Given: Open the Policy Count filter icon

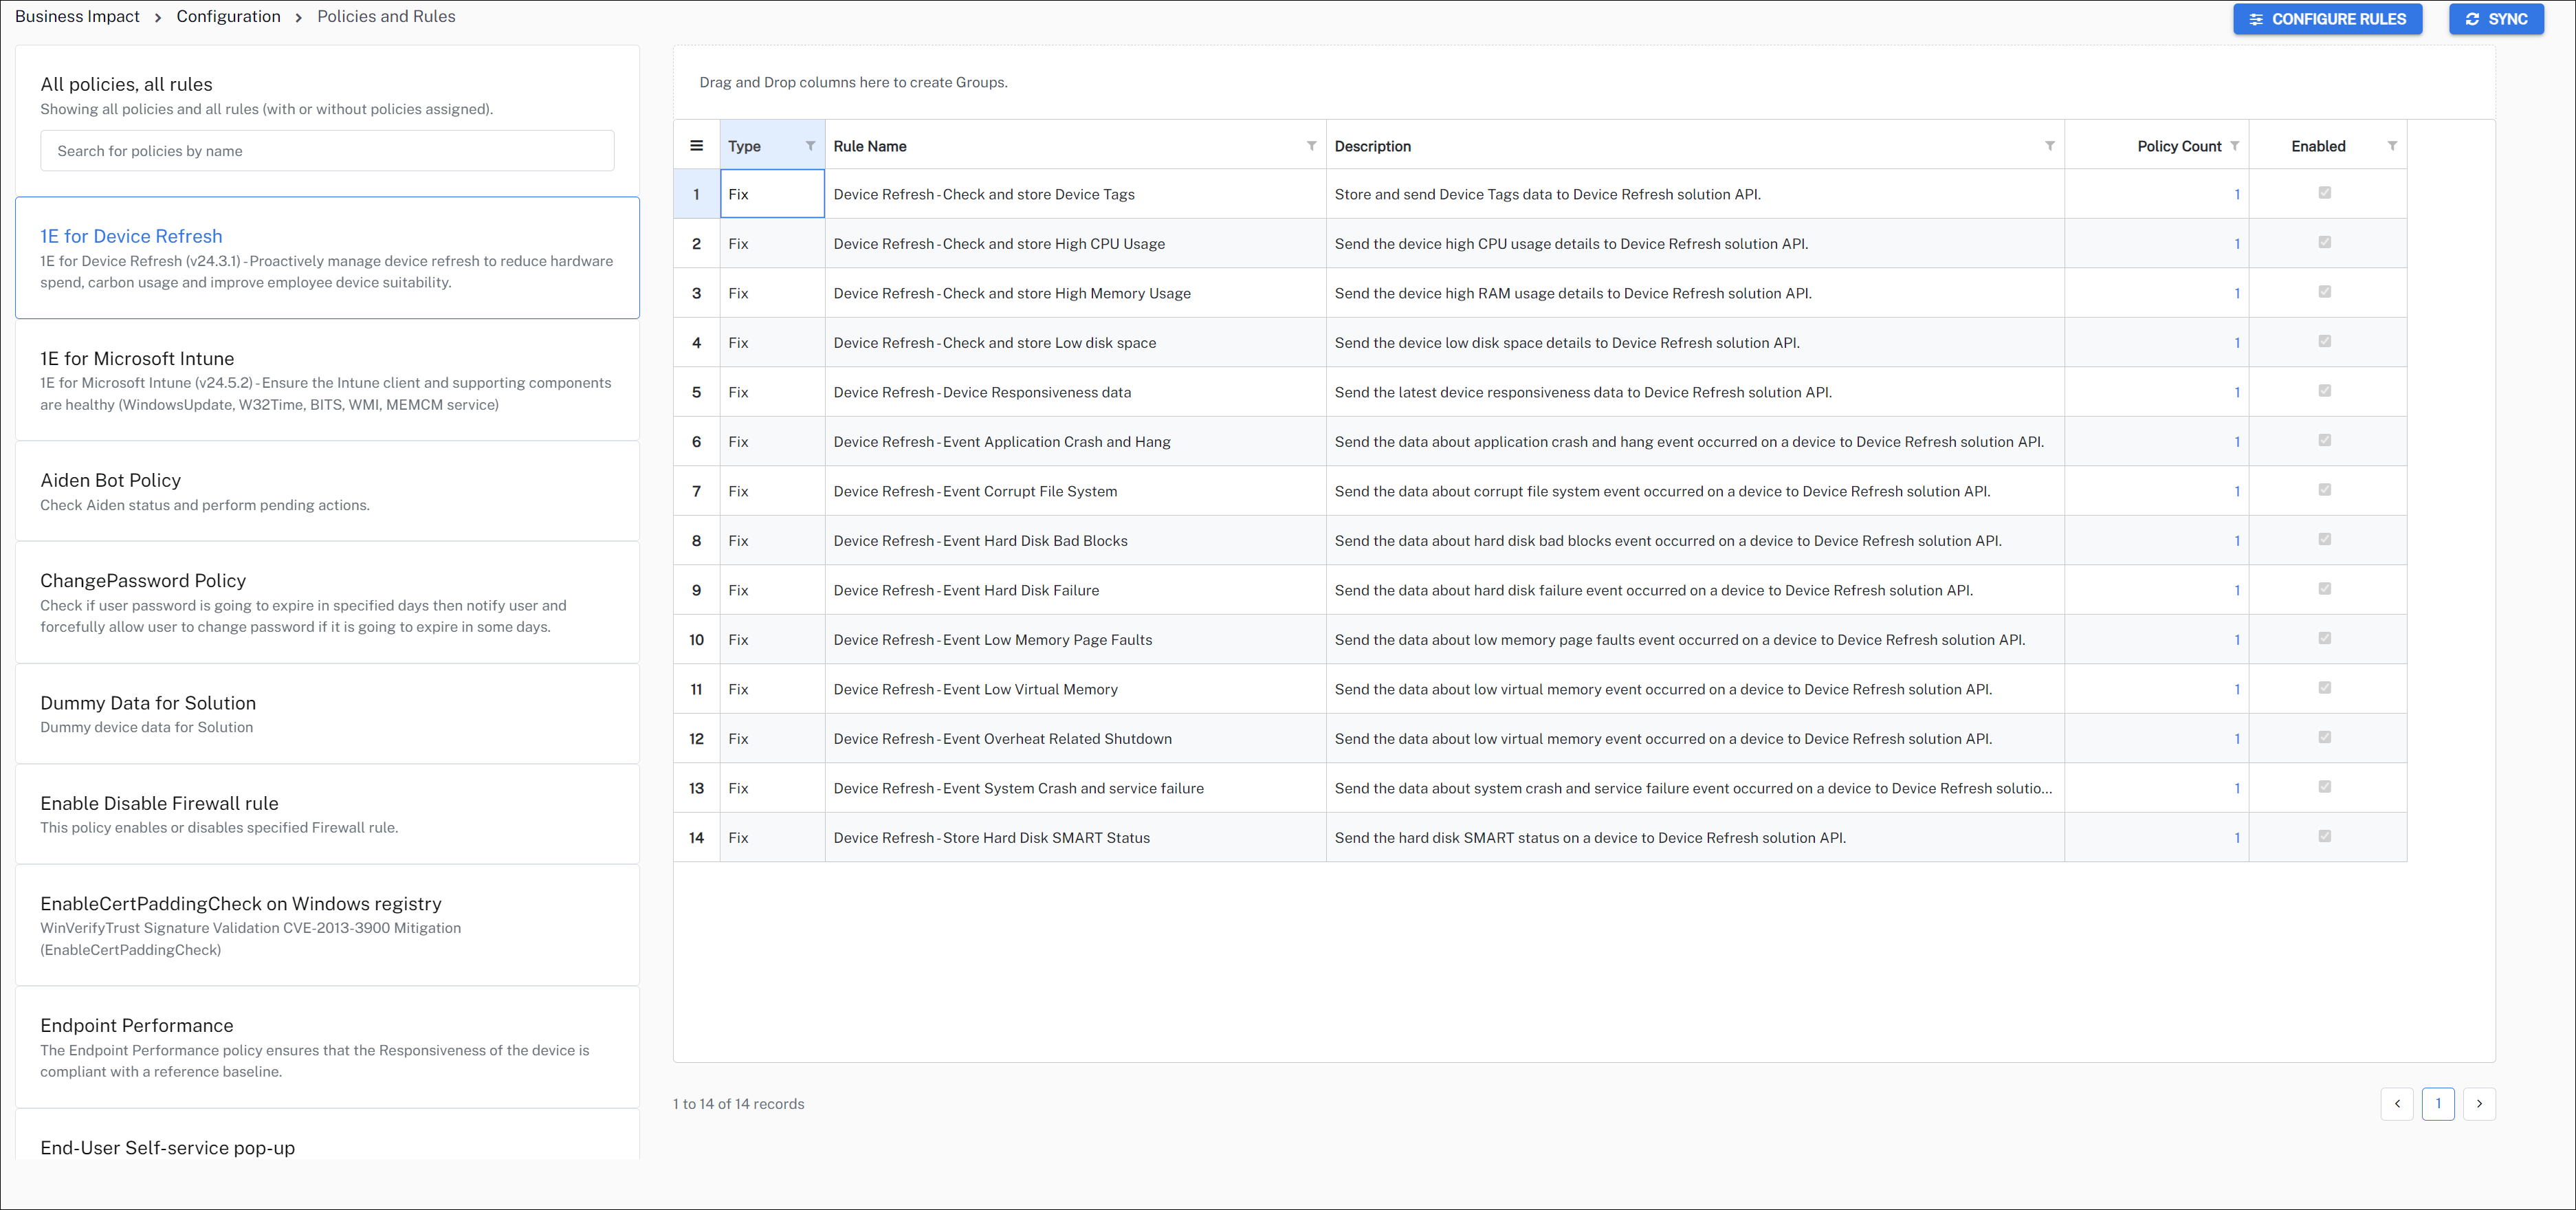Looking at the screenshot, I should [2234, 146].
